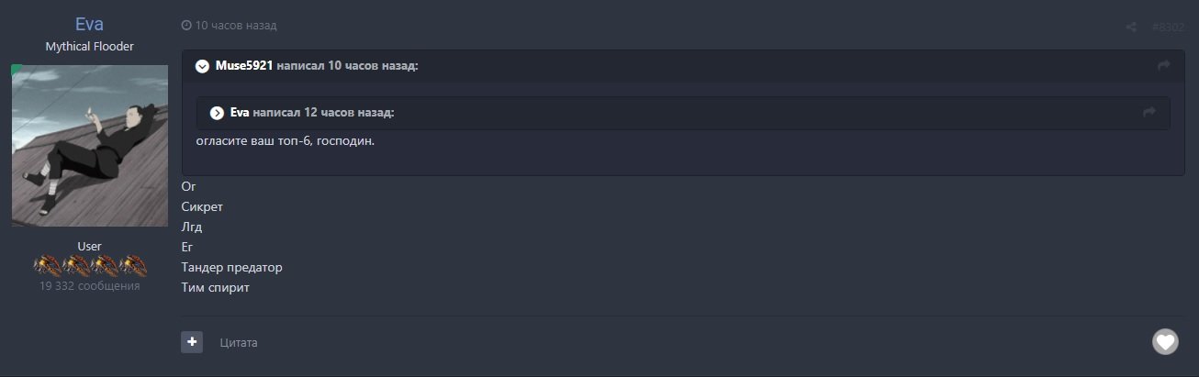Go to Eva's quoted post arrow
This screenshot has height=377, width=1199.
click(1149, 113)
